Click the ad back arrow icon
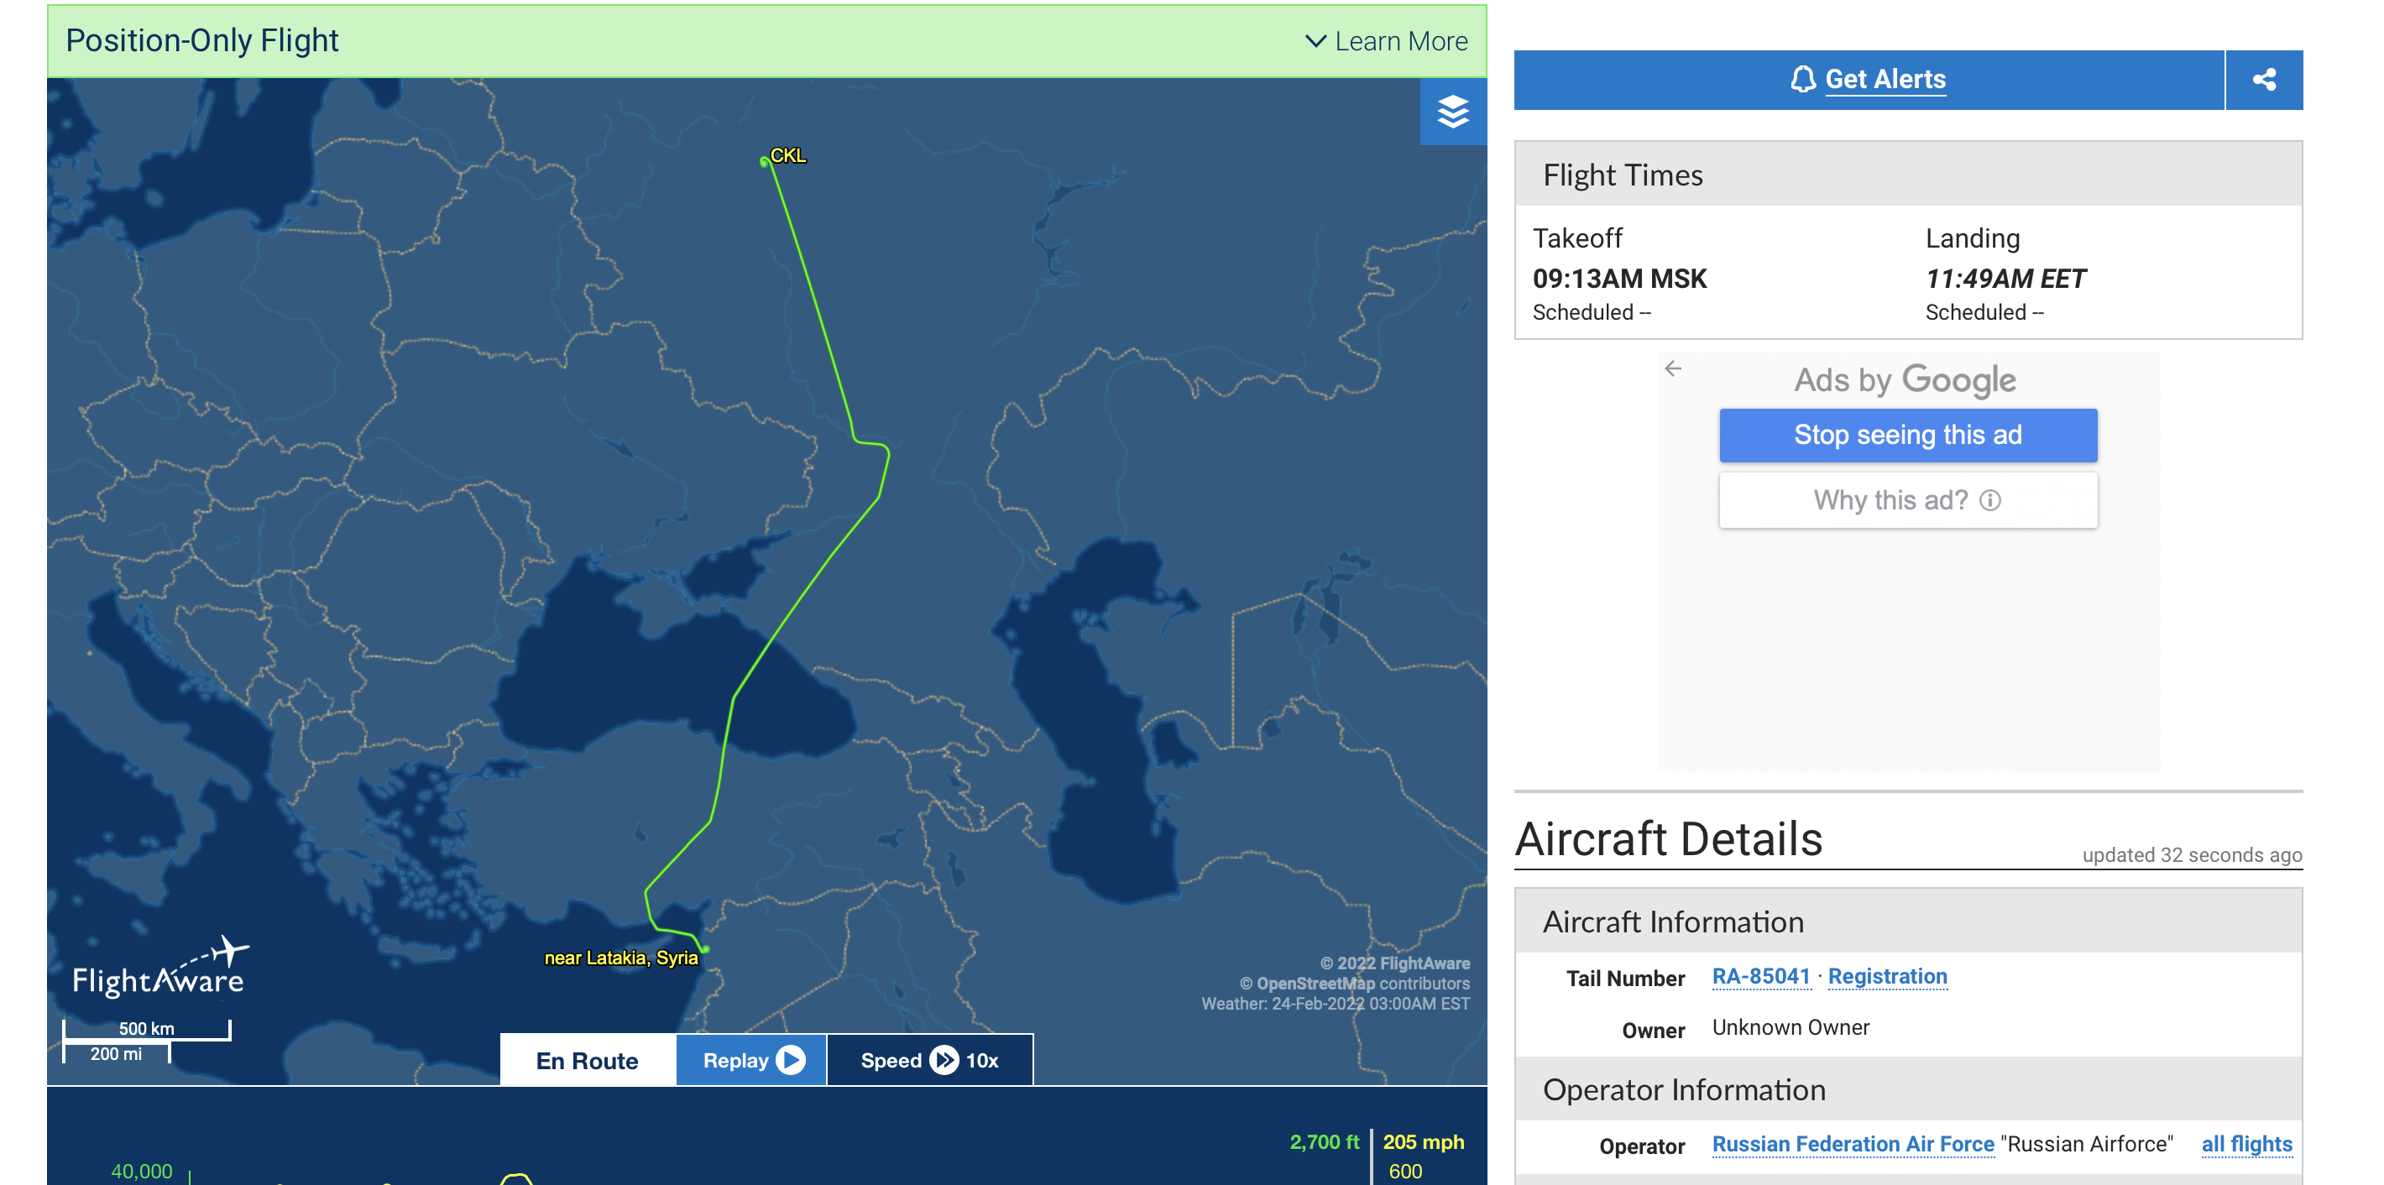Image resolution: width=2384 pixels, height=1185 pixels. 1672,369
